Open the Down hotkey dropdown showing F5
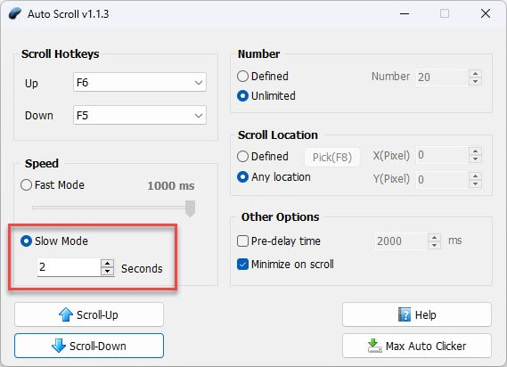Screen dimensions: 507x367 140,116
